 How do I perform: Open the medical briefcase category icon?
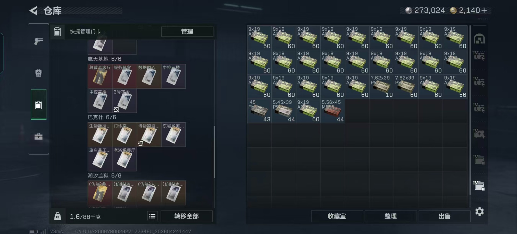39,136
